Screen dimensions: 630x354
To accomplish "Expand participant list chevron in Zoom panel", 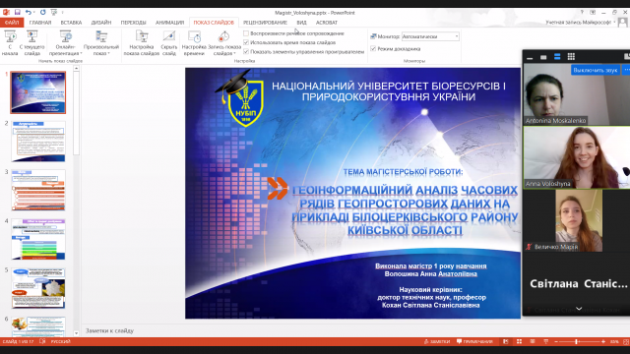I will [x=579, y=309].
